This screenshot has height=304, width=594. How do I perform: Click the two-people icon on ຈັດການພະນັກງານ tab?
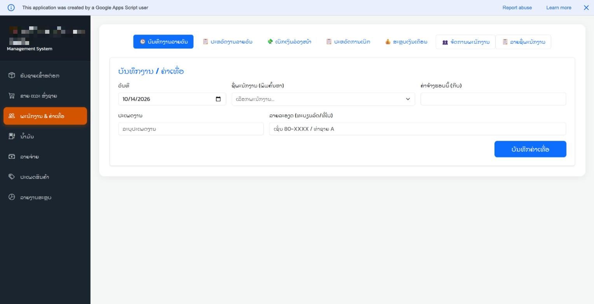(445, 42)
